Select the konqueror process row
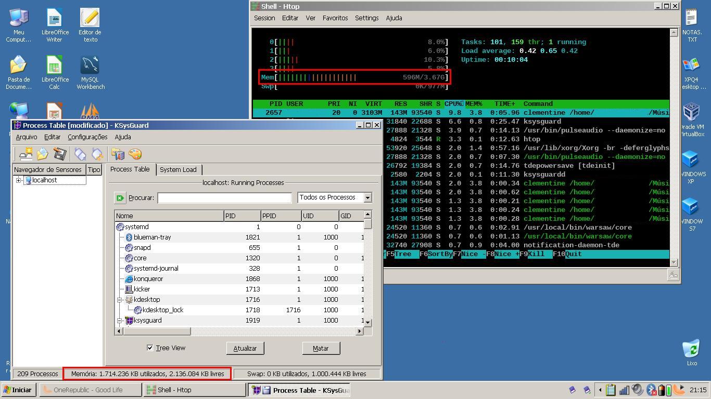Screen dimensions: 711x399 pos(239,279)
